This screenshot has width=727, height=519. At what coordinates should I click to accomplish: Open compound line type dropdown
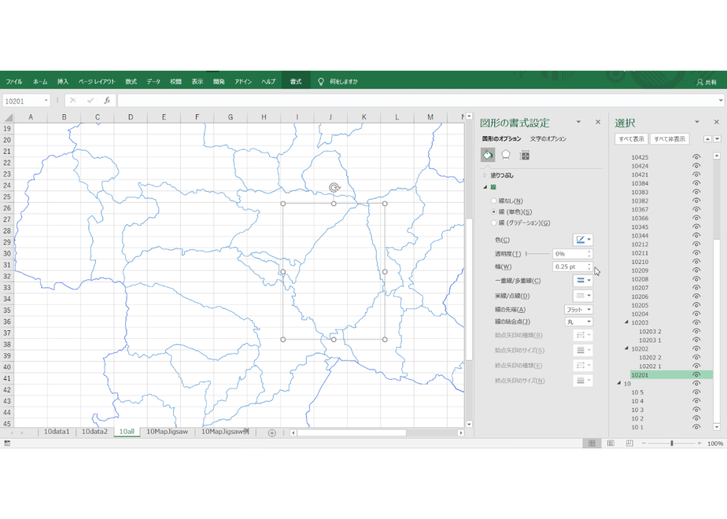tap(583, 281)
